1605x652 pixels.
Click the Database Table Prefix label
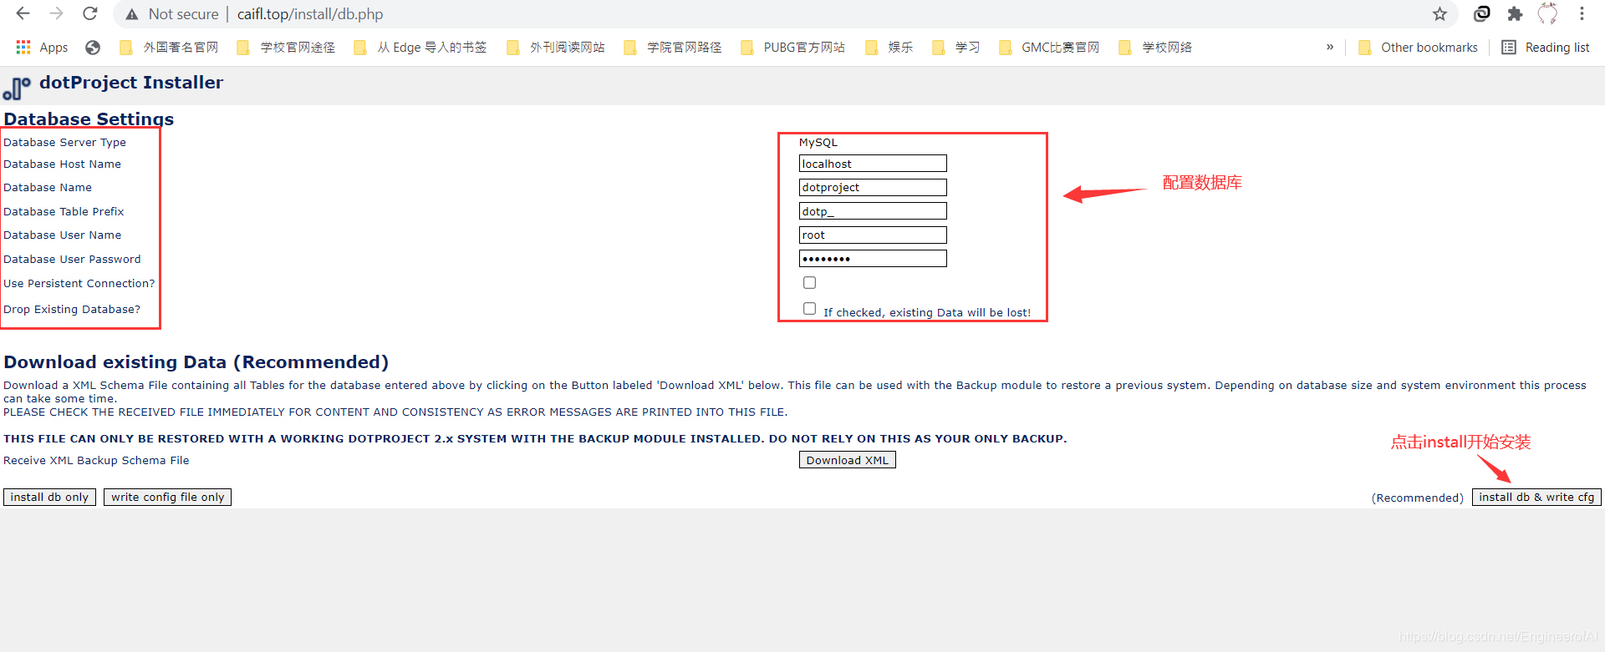[x=64, y=211]
